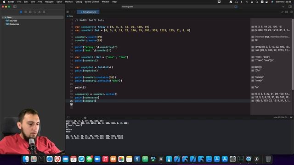This screenshot has height=165, width=294.
Task: Select the Project navigator icon
Action: click(x=21, y=12)
